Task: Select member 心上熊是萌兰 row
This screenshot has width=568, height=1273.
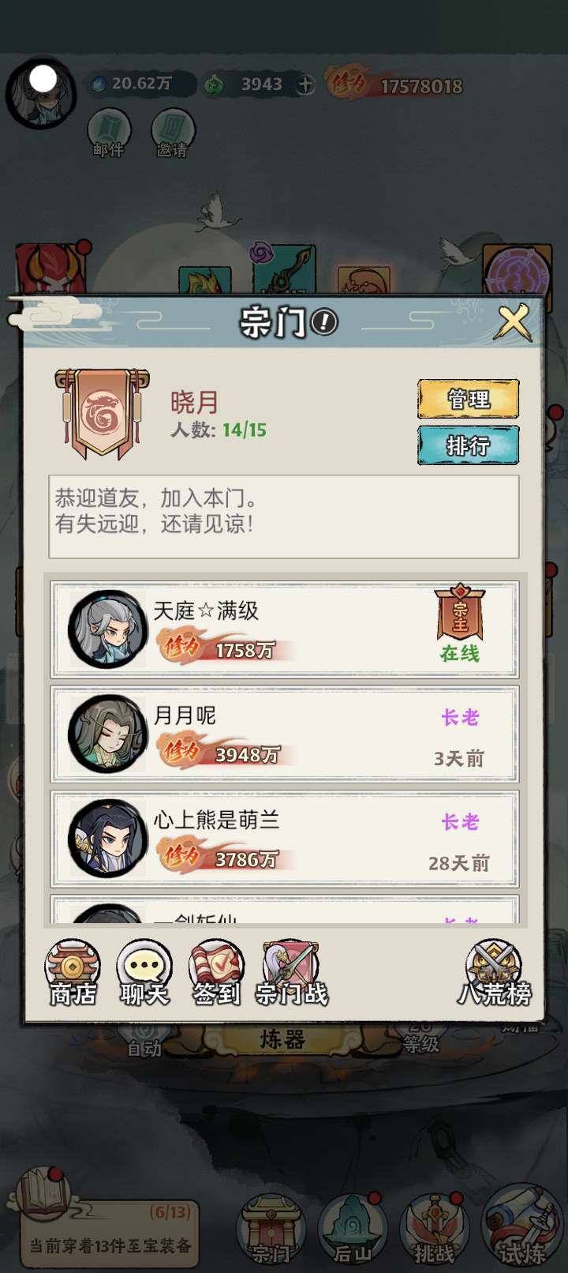Action: coord(285,839)
